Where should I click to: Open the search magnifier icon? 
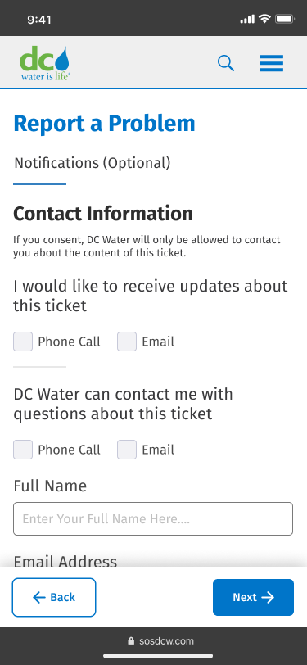point(226,64)
